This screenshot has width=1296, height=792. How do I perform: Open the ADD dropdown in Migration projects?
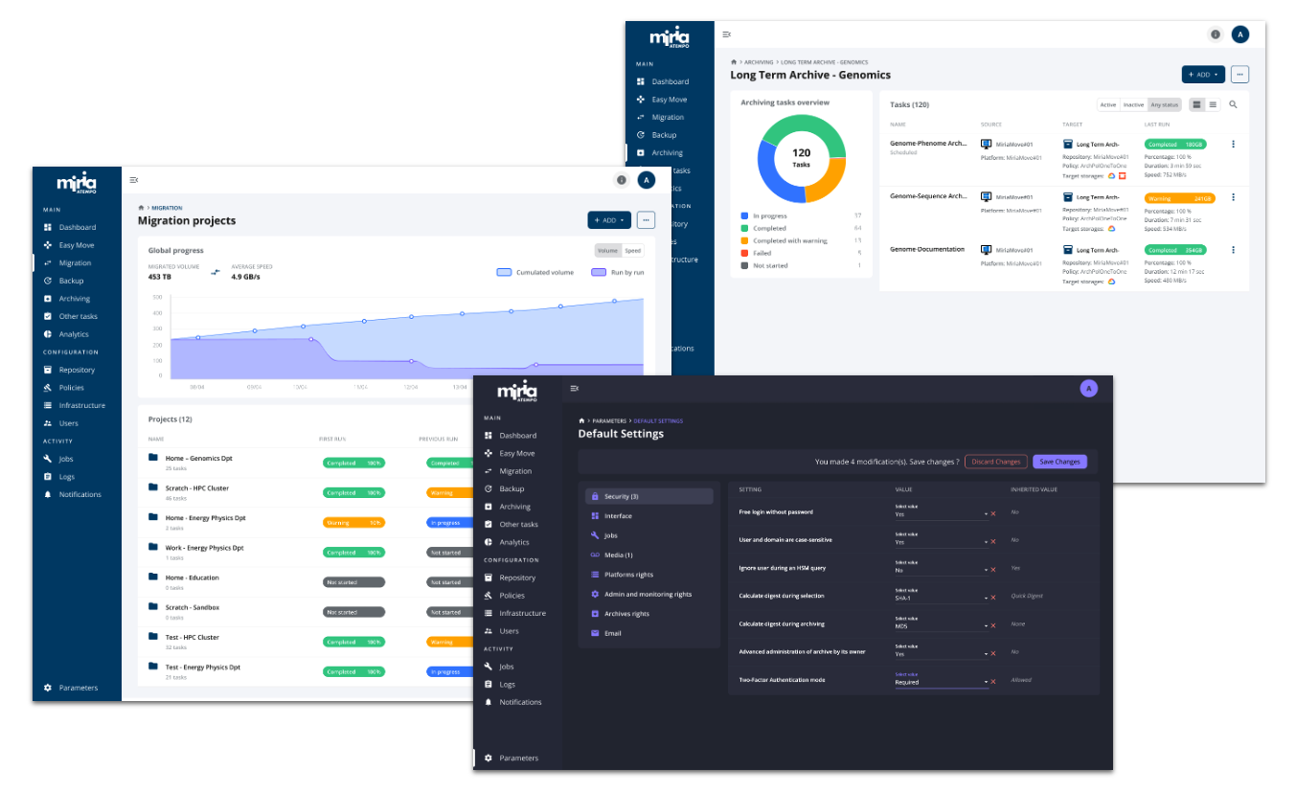pos(608,220)
